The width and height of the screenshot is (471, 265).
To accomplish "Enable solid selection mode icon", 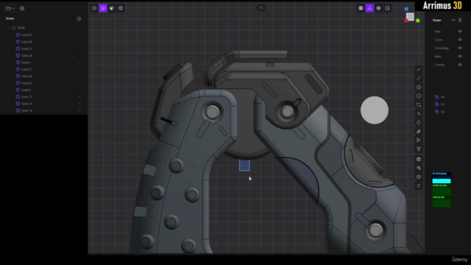I will point(121,8).
